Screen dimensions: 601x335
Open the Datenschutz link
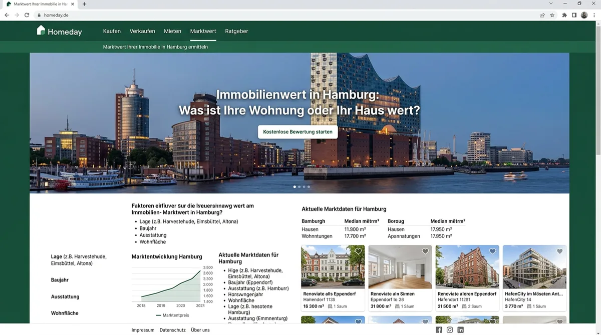[x=172, y=330]
